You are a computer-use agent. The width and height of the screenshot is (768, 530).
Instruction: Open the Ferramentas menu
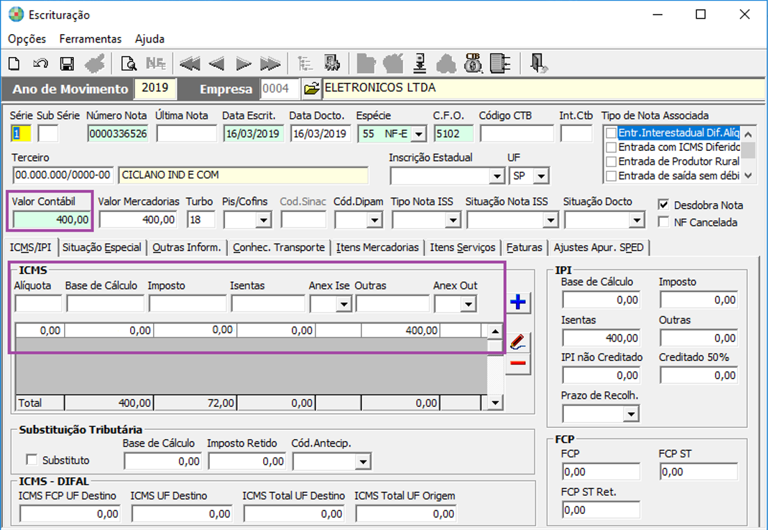coord(90,39)
